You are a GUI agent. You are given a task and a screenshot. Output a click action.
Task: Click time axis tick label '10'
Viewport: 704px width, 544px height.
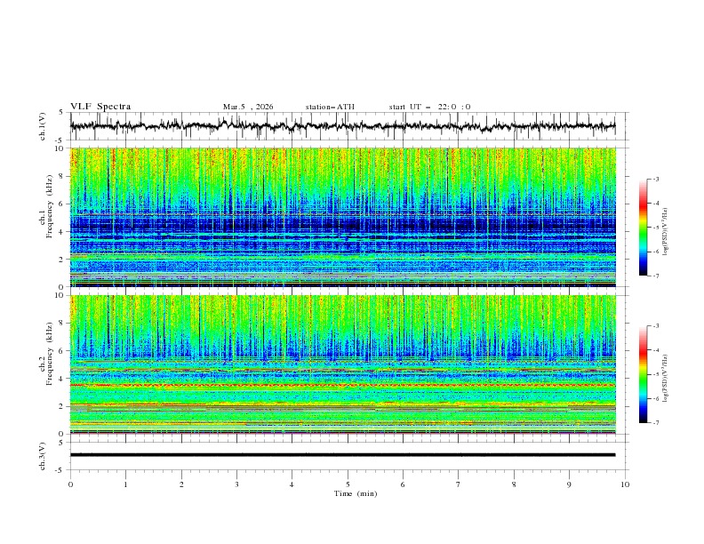pos(625,484)
